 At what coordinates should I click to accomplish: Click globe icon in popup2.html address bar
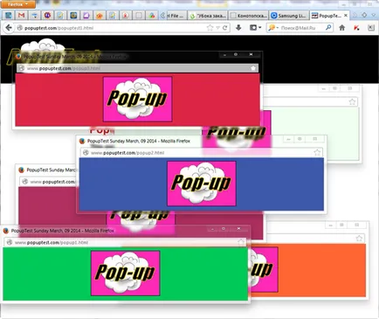coord(86,152)
